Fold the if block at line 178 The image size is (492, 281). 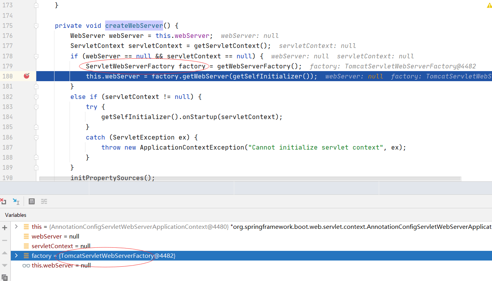36,56
